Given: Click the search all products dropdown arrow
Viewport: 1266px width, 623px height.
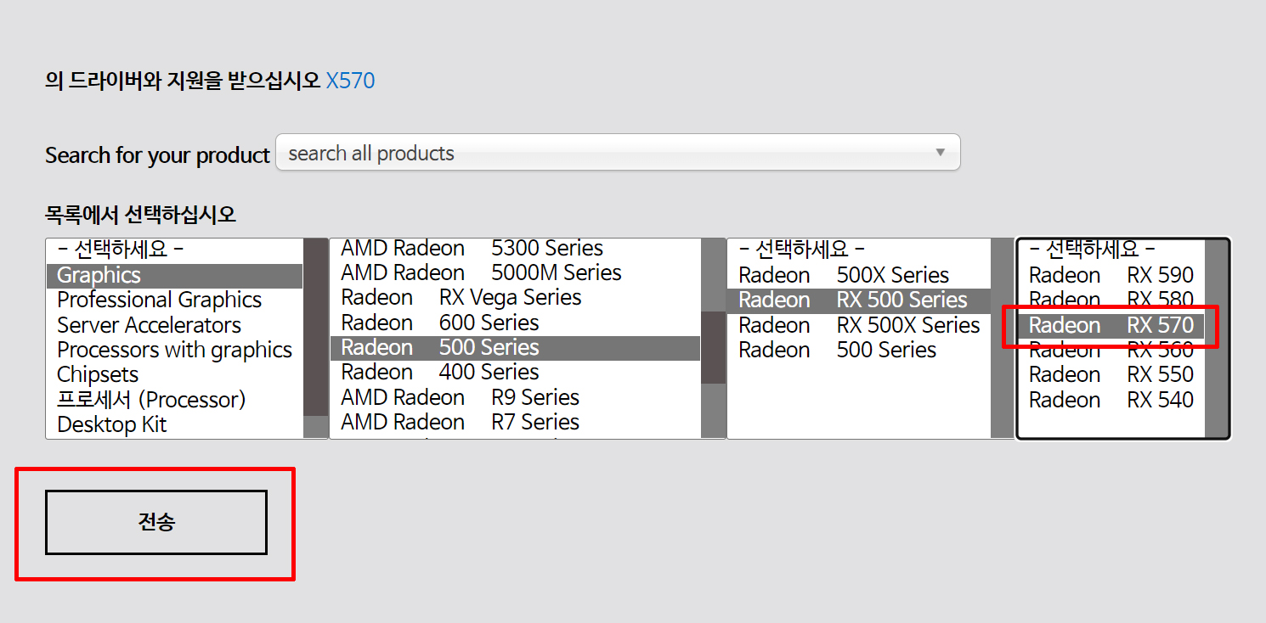Looking at the screenshot, I should pos(940,153).
